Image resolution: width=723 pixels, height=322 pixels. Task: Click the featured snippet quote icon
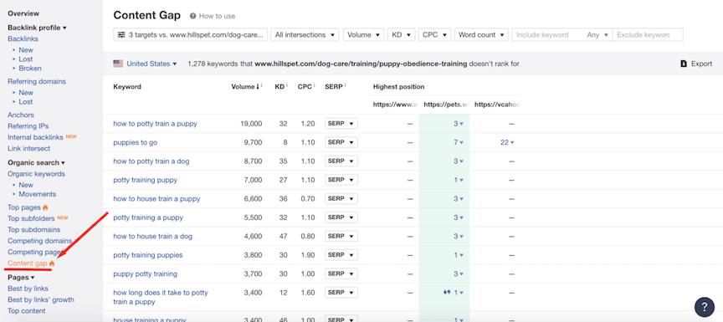coord(446,293)
